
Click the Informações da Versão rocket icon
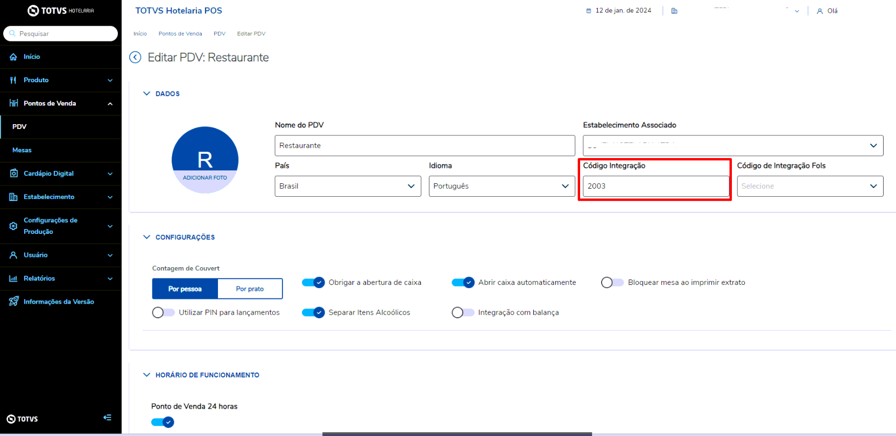(x=13, y=302)
